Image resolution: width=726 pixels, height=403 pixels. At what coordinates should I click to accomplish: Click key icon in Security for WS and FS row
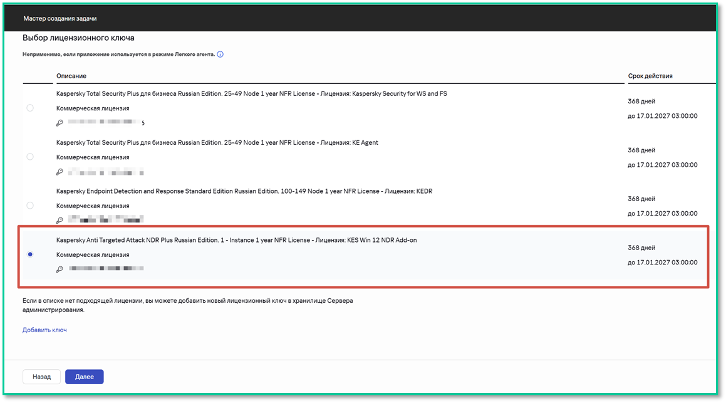tap(60, 123)
